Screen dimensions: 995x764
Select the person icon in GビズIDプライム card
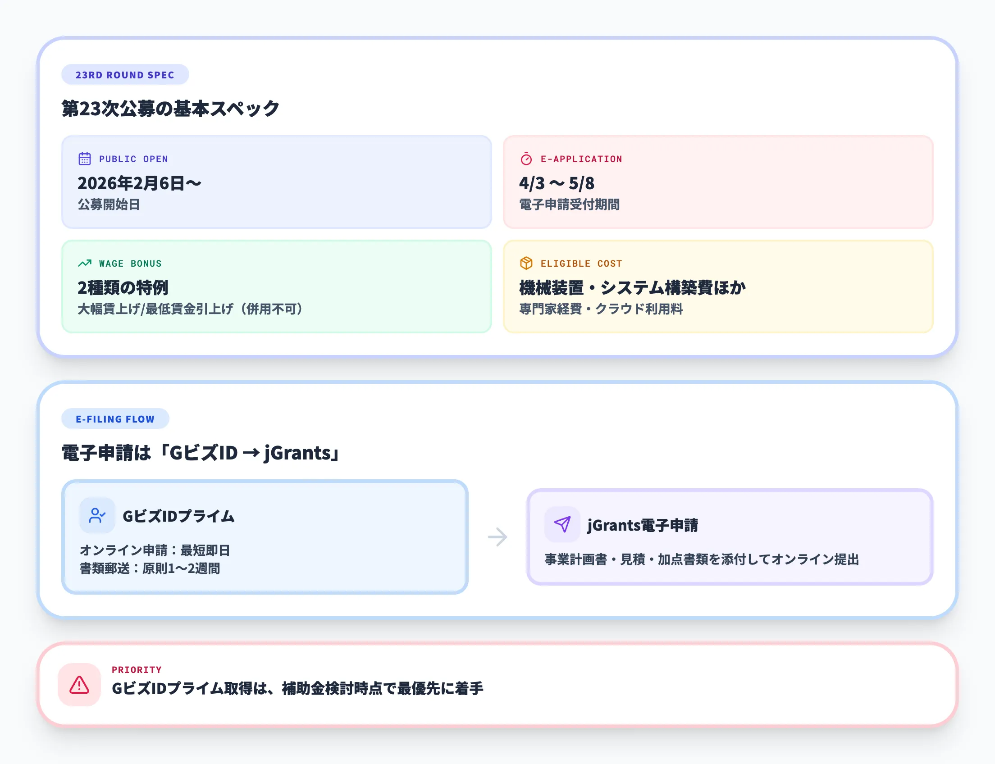pos(96,516)
